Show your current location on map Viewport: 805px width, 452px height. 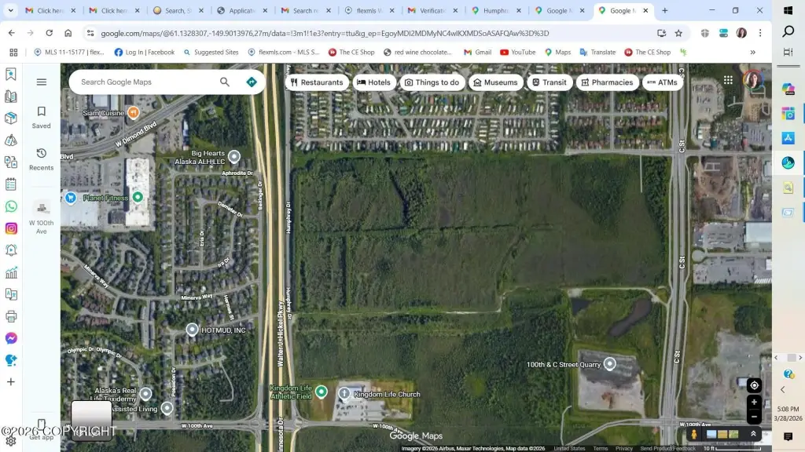pyautogui.click(x=754, y=385)
